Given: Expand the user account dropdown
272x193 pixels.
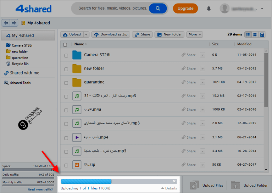Looking at the screenshot, I should 262,9.
